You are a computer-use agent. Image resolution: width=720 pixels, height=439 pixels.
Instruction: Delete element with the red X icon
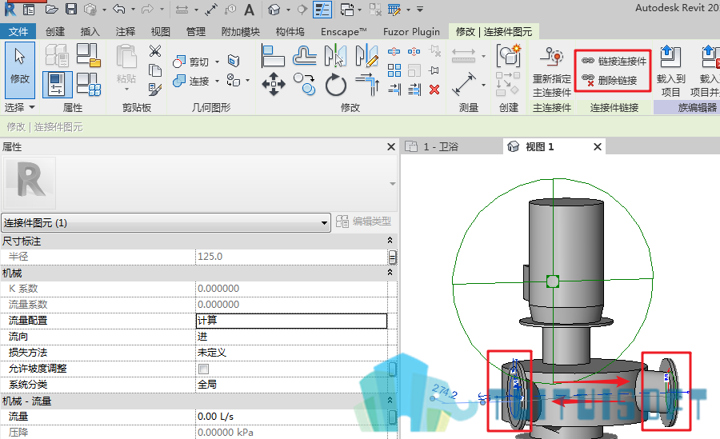tap(434, 89)
